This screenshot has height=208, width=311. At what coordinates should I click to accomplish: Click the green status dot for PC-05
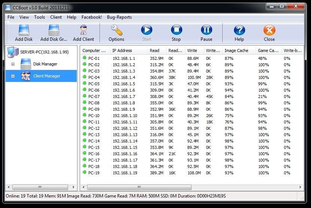click(x=85, y=83)
